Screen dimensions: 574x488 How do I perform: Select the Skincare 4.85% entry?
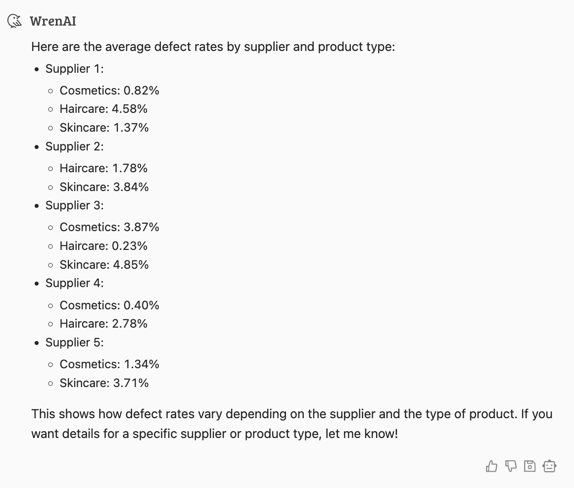[x=104, y=265]
